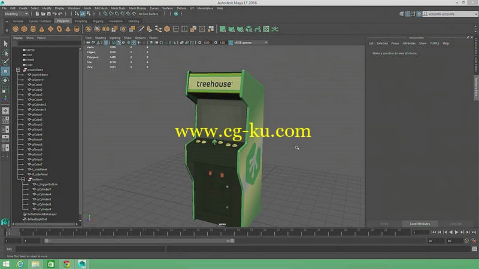
Task: Collapse the buttons group in Outliner
Action: [x=23, y=179]
